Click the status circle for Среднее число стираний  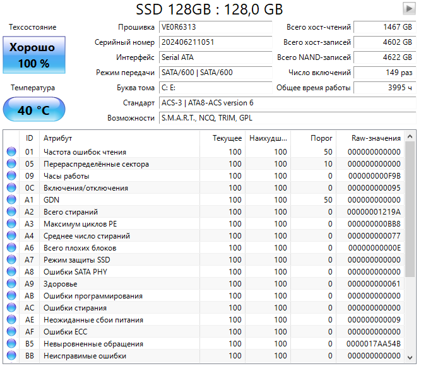tap(11, 235)
